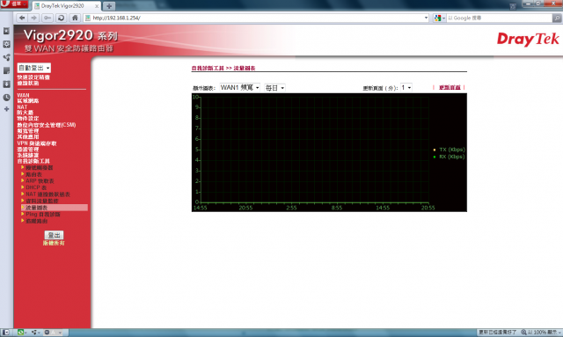This screenshot has width=563, height=337.
Task: Open the Opera menu button
Action: pos(14,4)
